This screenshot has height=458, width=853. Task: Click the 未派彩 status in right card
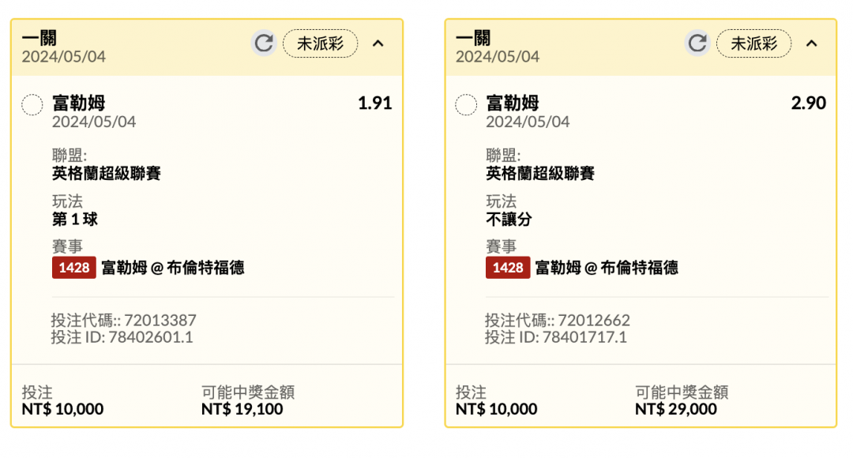click(x=754, y=43)
